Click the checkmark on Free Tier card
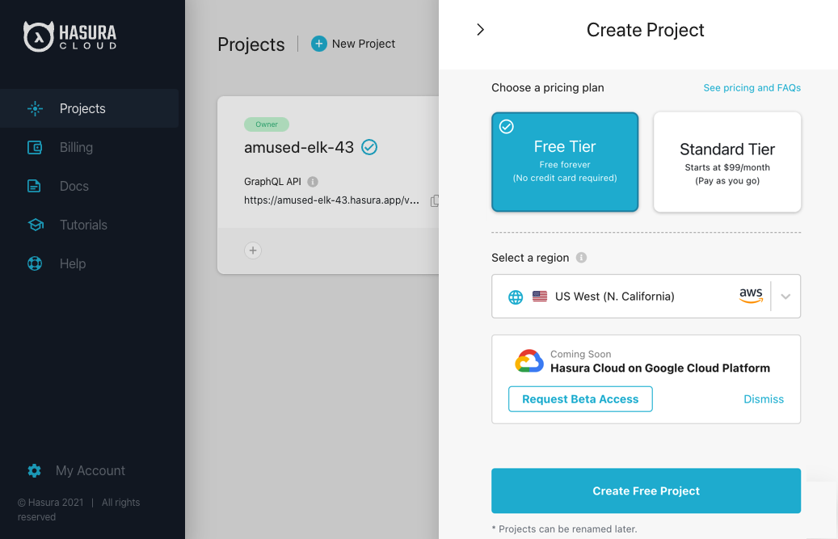The height and width of the screenshot is (539, 838). [506, 126]
